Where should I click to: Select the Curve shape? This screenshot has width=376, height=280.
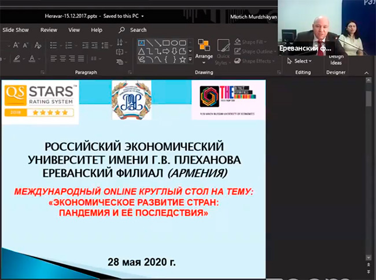(x=158, y=59)
